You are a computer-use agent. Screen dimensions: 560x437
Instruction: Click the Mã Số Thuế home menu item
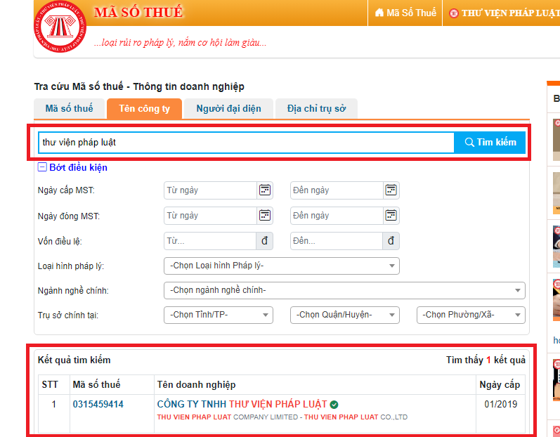405,13
